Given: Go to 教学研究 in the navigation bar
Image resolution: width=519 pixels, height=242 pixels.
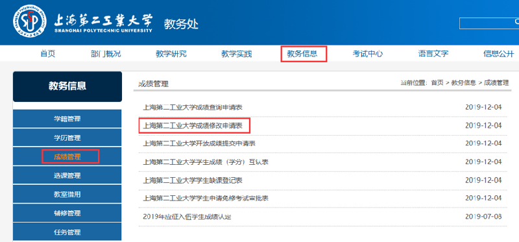Looking at the screenshot, I should tap(171, 54).
